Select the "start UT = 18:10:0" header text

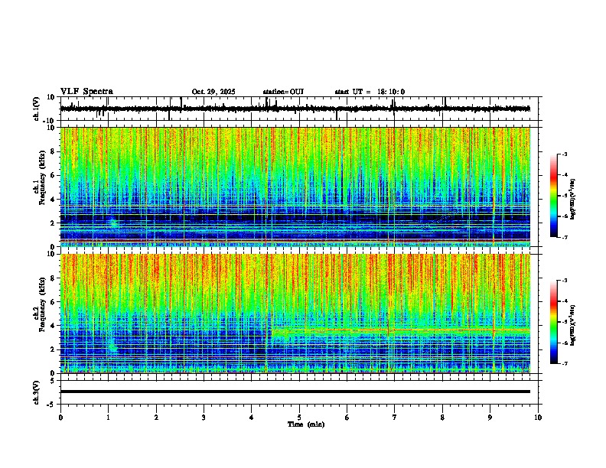point(370,92)
